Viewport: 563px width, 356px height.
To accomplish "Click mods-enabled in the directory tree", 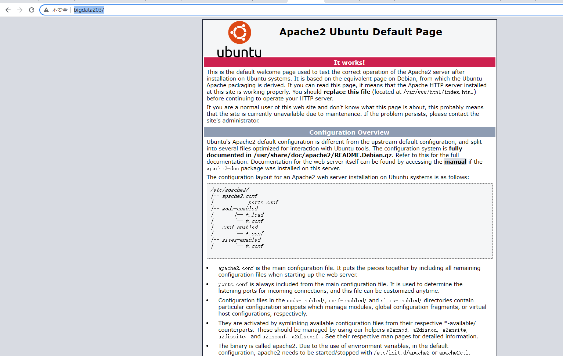I will tap(240, 209).
